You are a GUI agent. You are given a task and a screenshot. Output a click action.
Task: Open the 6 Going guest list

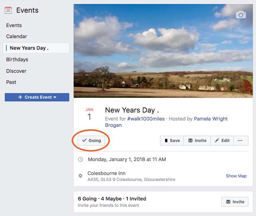[87, 199]
